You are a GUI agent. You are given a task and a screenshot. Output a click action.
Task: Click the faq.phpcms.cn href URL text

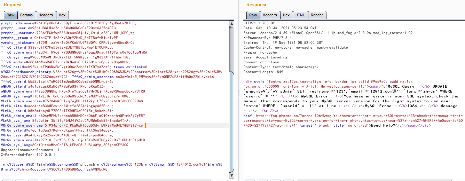[x=353, y=120]
